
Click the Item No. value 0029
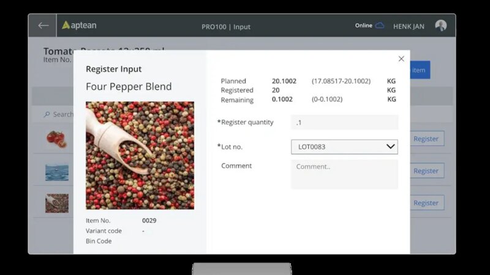[x=149, y=221]
